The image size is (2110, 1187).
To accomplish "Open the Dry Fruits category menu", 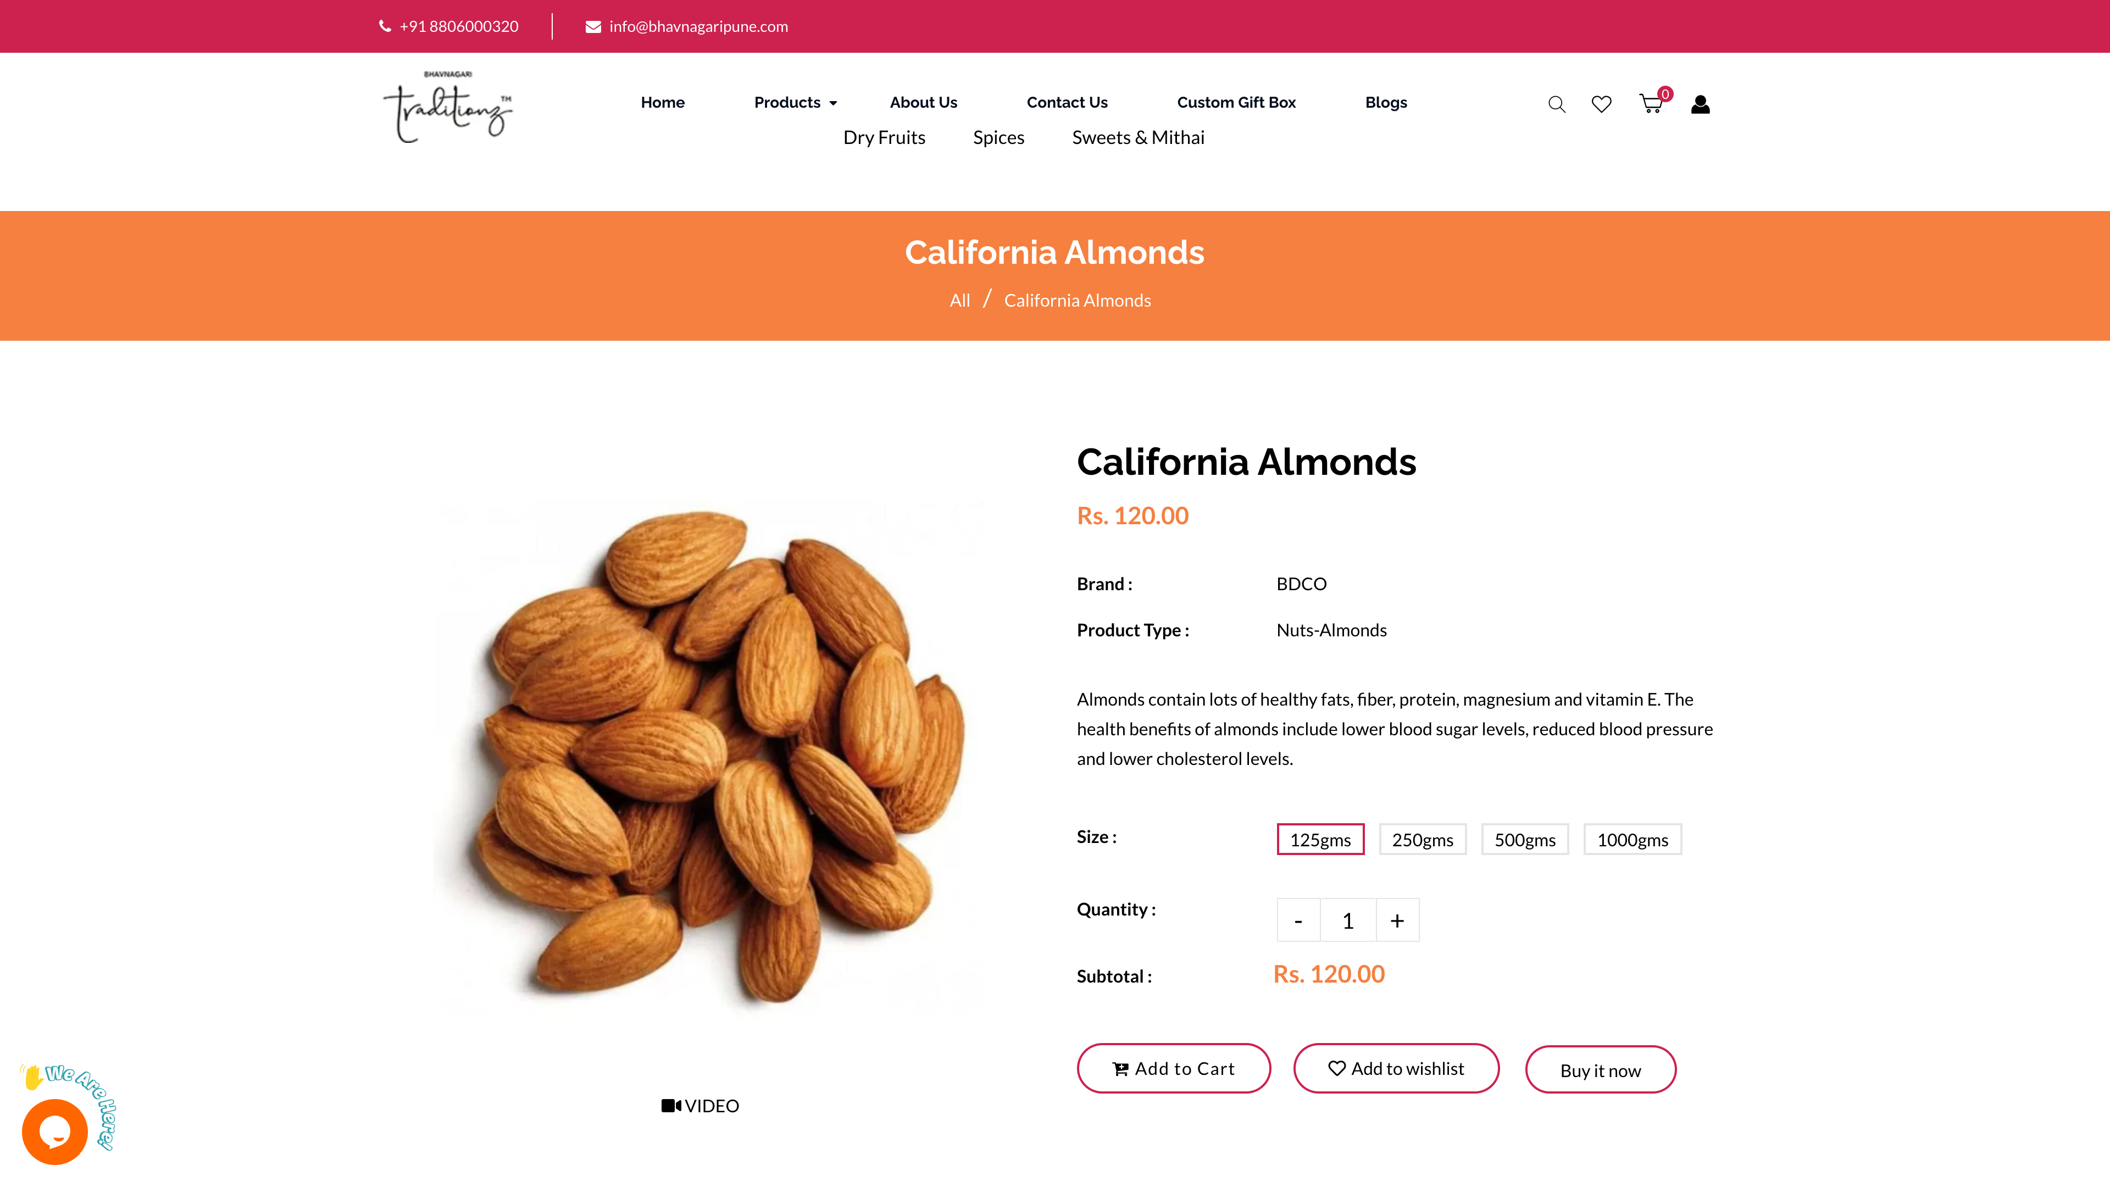I will 885,137.
